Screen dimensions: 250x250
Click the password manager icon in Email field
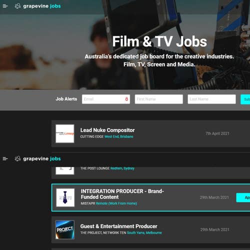[x=126, y=99]
